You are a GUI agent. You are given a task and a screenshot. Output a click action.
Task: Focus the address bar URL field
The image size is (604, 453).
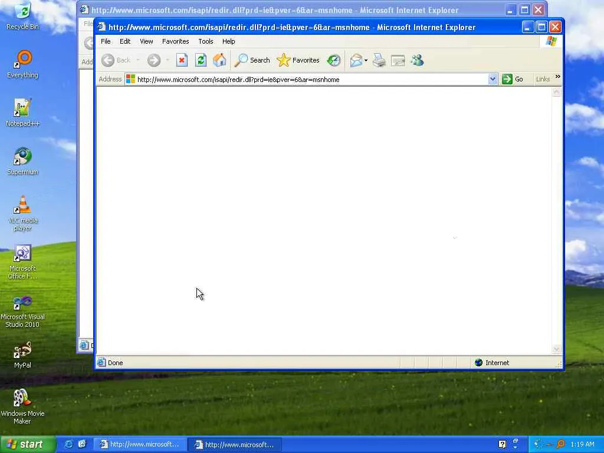311,80
